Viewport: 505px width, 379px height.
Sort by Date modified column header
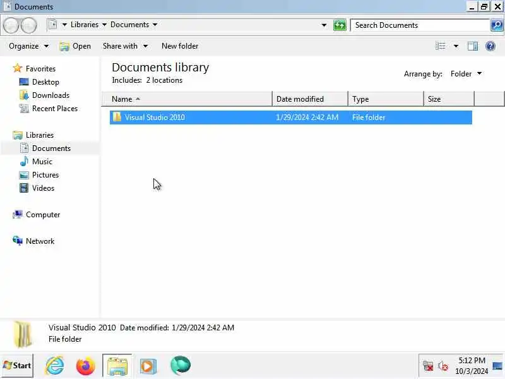(310, 99)
